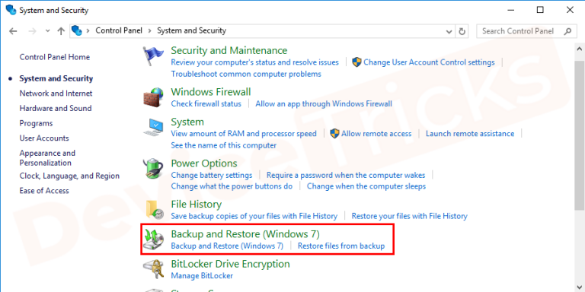585x292 pixels.
Task: Click the refresh button beside address bar
Action: [462, 31]
